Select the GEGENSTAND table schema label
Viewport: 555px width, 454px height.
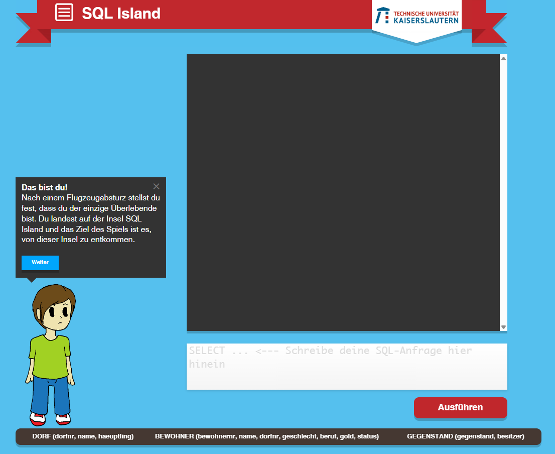pyautogui.click(x=465, y=436)
